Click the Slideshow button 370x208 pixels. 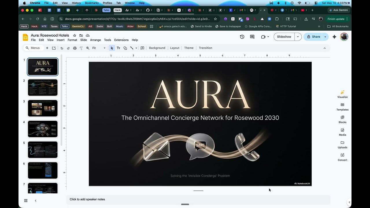pos(284,37)
